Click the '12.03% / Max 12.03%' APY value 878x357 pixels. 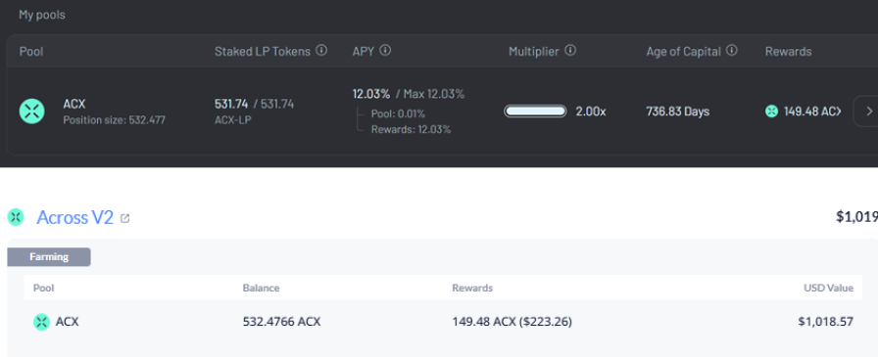point(409,94)
